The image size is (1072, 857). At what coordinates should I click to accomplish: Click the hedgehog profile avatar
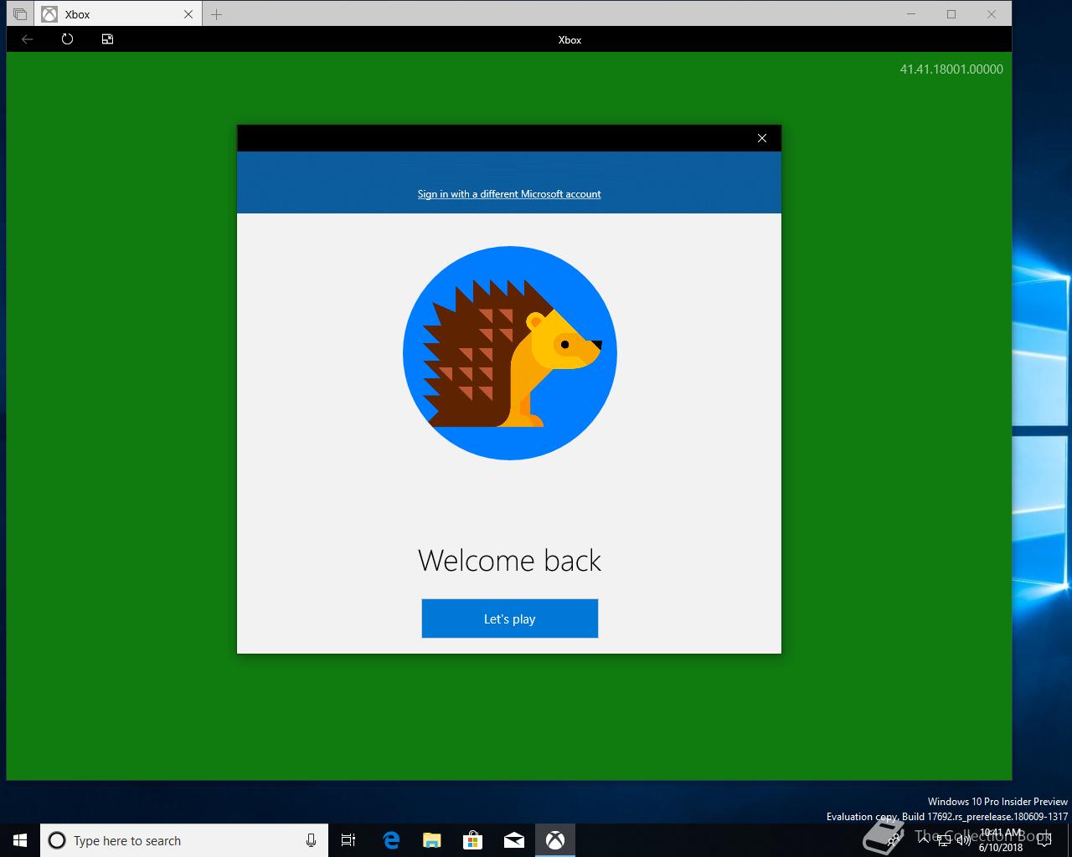[x=509, y=352]
